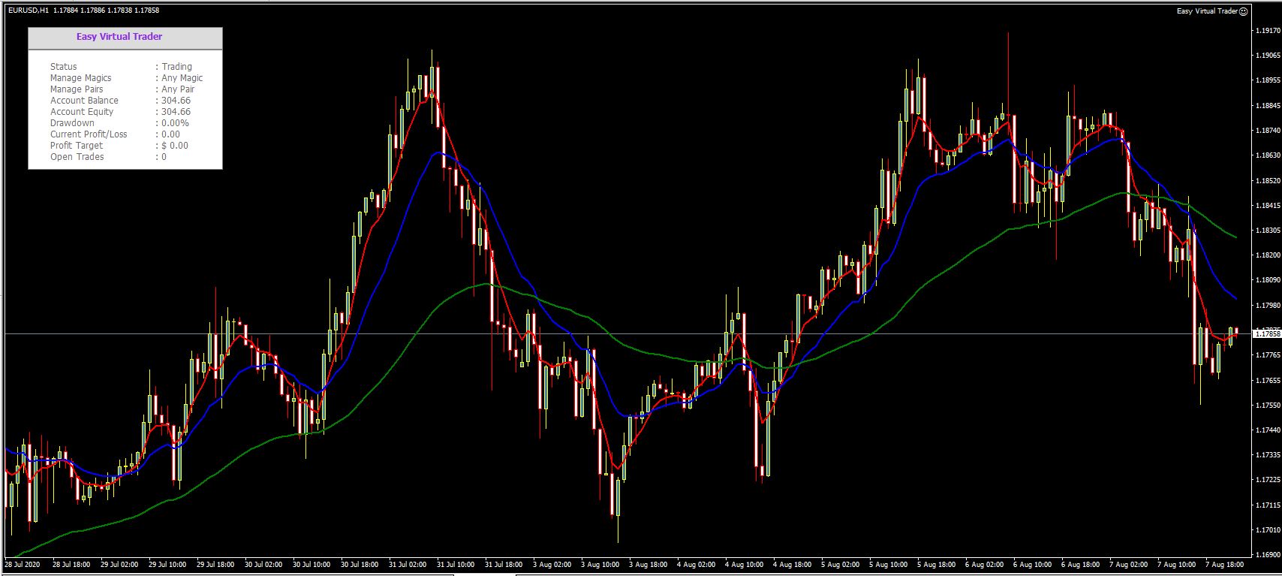Click the 5 Aug 02:00 time axis label
The height and width of the screenshot is (576, 1282).
pos(841,564)
